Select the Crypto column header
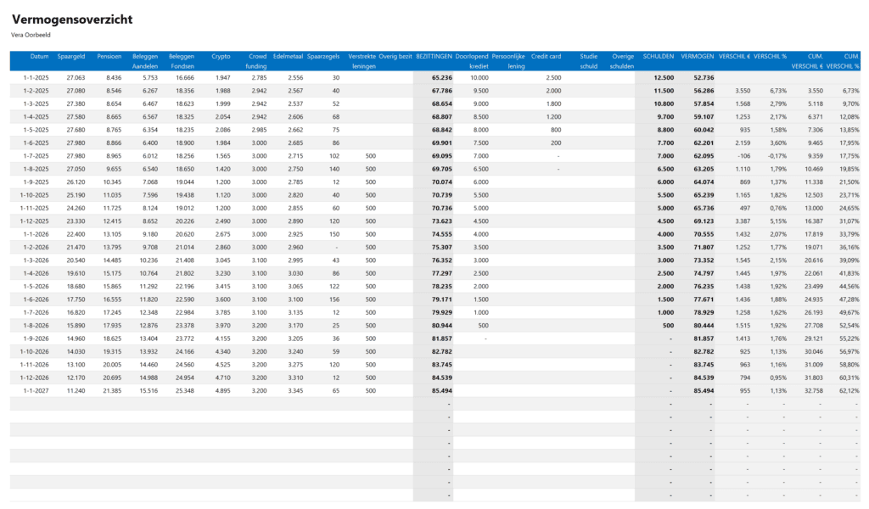 tap(221, 56)
